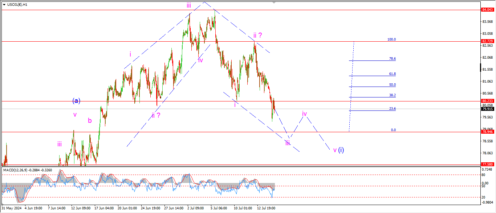Click the chart shift triangle marker at top
This screenshot has width=496, height=213.
click(x=274, y=2)
